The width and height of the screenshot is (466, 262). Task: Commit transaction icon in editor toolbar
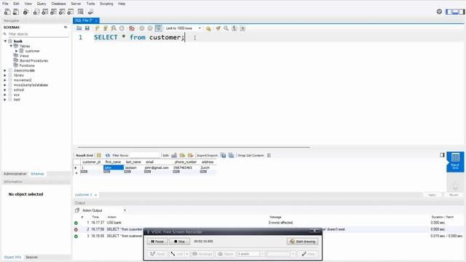(x=142, y=28)
